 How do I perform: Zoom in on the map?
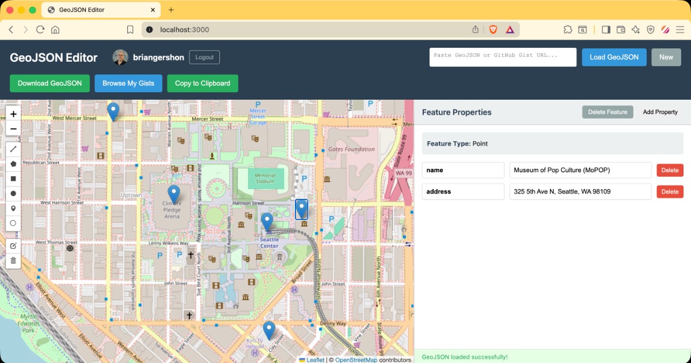tap(13, 114)
